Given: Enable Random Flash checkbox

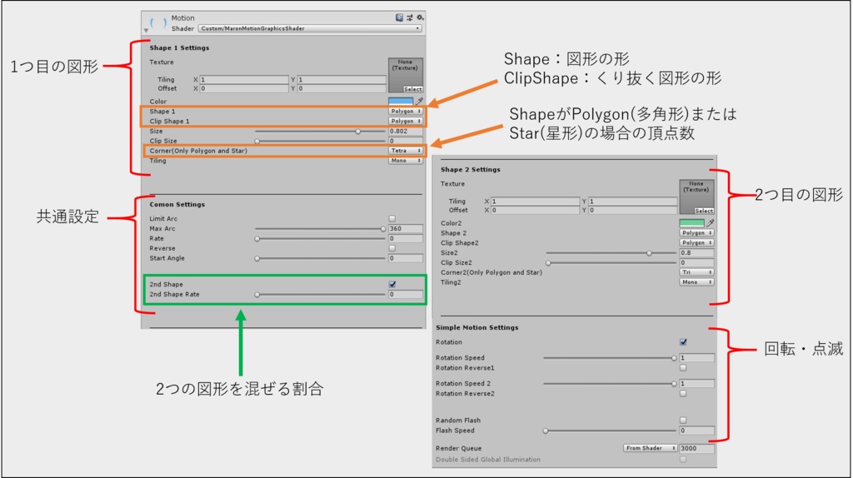Looking at the screenshot, I should [x=683, y=421].
